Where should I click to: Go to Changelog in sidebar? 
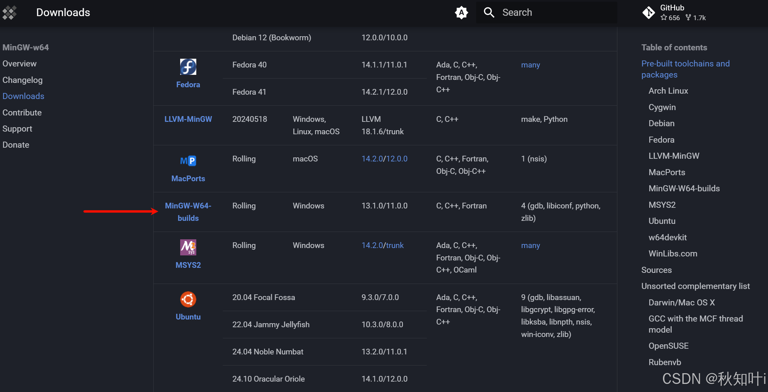(22, 80)
